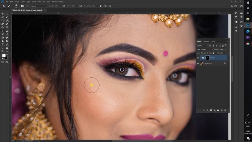Open the Flow slider dropdown
The width and height of the screenshot is (252, 142).
(77, 6)
